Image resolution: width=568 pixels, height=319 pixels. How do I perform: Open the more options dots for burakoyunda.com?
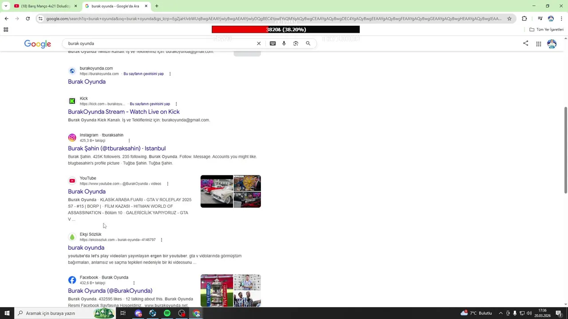170,74
